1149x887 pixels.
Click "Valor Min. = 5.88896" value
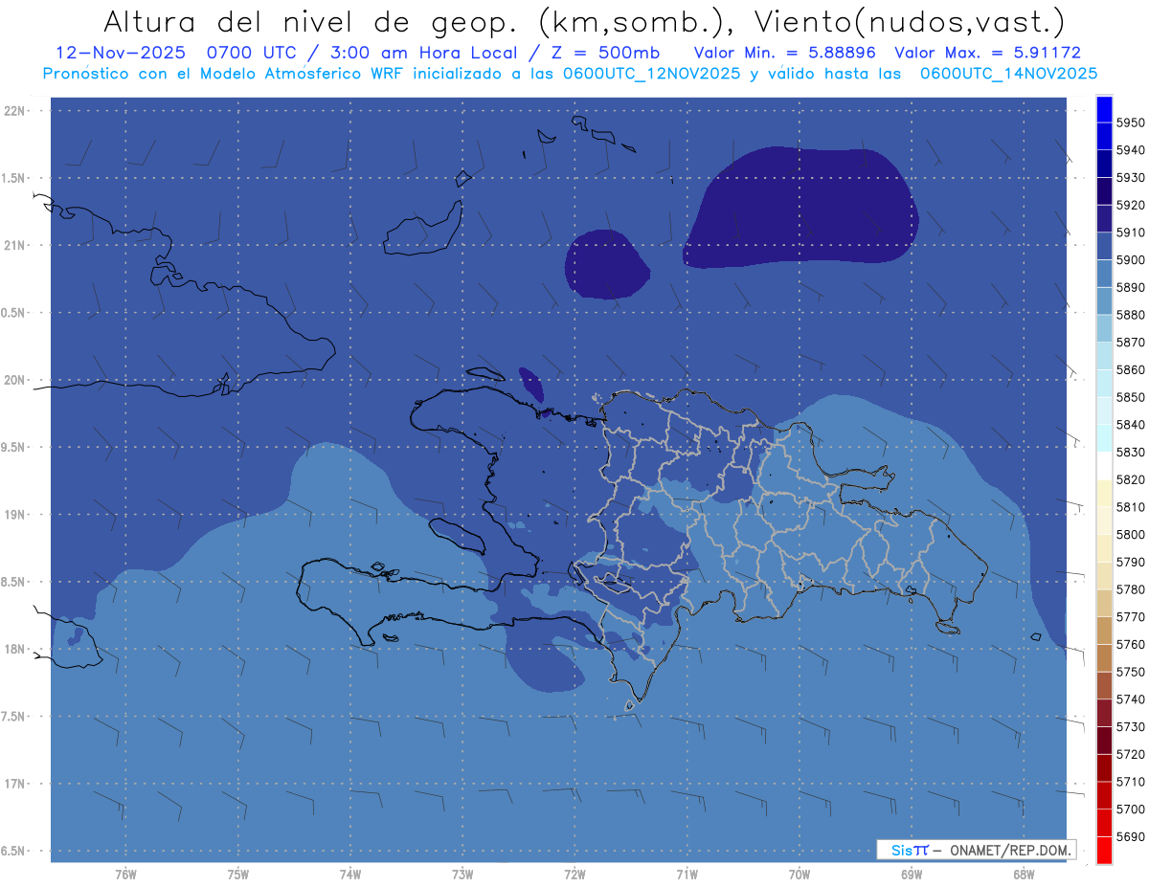786,53
